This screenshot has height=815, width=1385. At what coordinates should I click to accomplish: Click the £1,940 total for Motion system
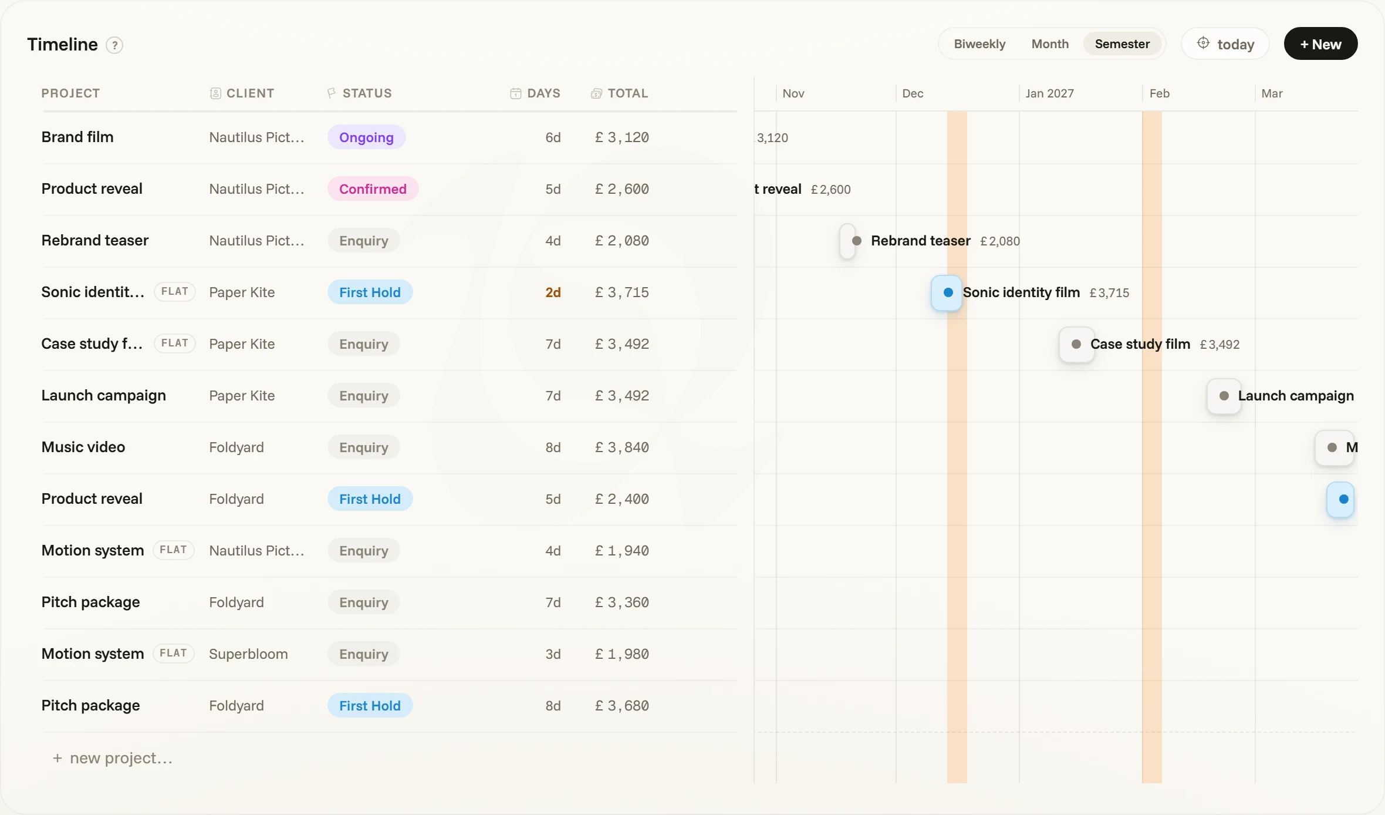(622, 551)
